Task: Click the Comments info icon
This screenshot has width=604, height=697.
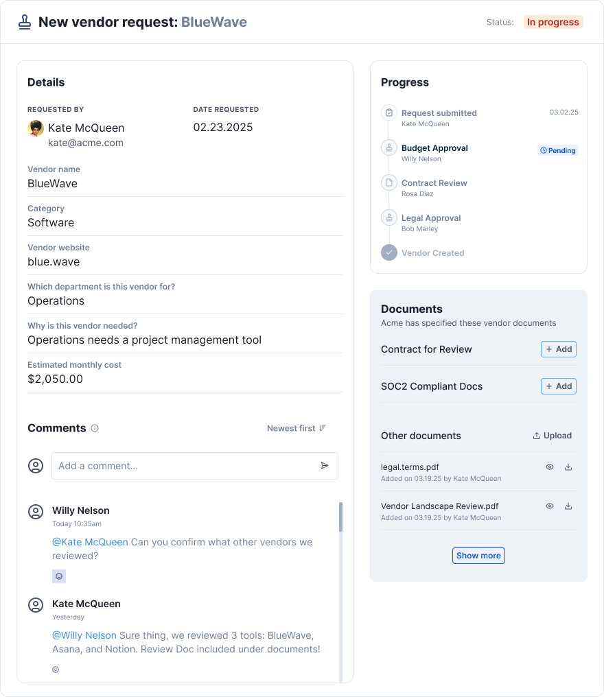Action: pyautogui.click(x=95, y=428)
